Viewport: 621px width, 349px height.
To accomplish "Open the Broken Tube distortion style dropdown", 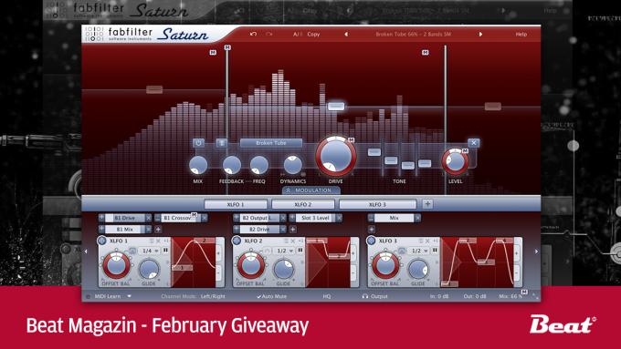I will 271,143.
